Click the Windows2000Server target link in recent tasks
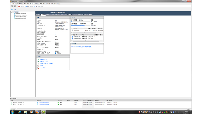 (44, 104)
